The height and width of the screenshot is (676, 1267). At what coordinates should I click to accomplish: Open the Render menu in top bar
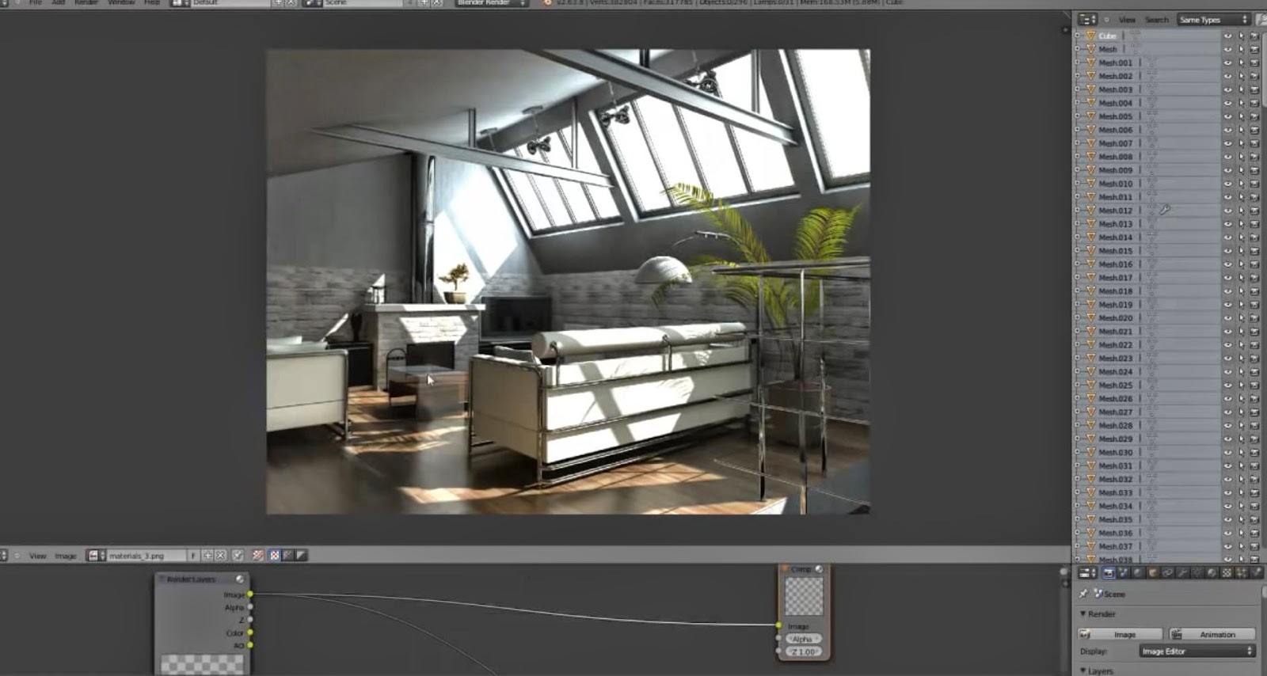(x=86, y=3)
